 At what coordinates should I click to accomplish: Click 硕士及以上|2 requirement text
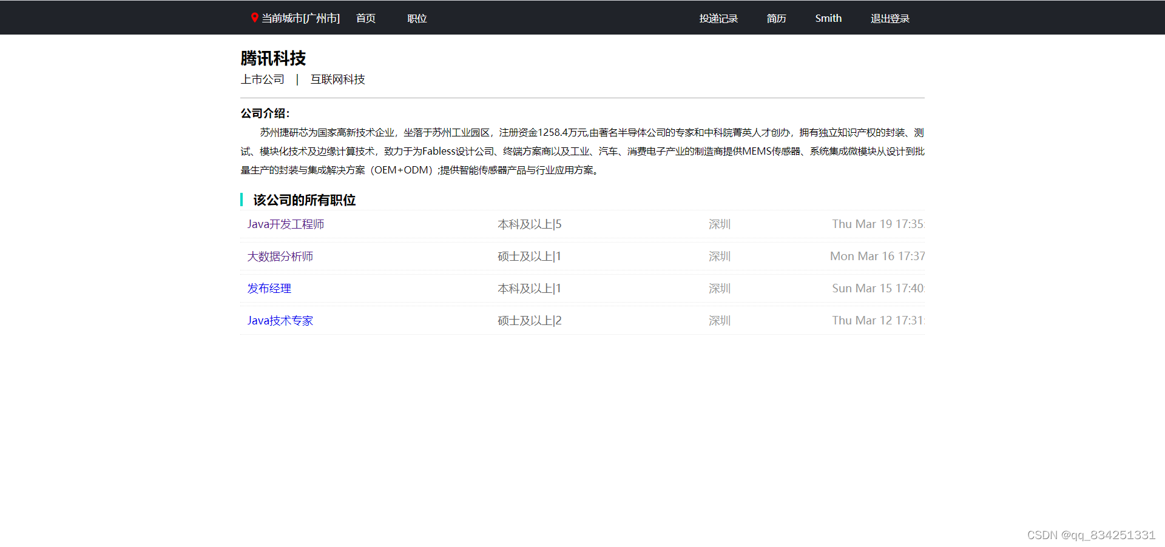click(530, 321)
